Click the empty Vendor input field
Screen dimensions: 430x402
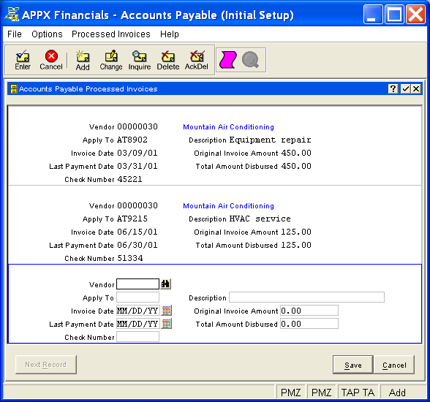[x=137, y=284]
